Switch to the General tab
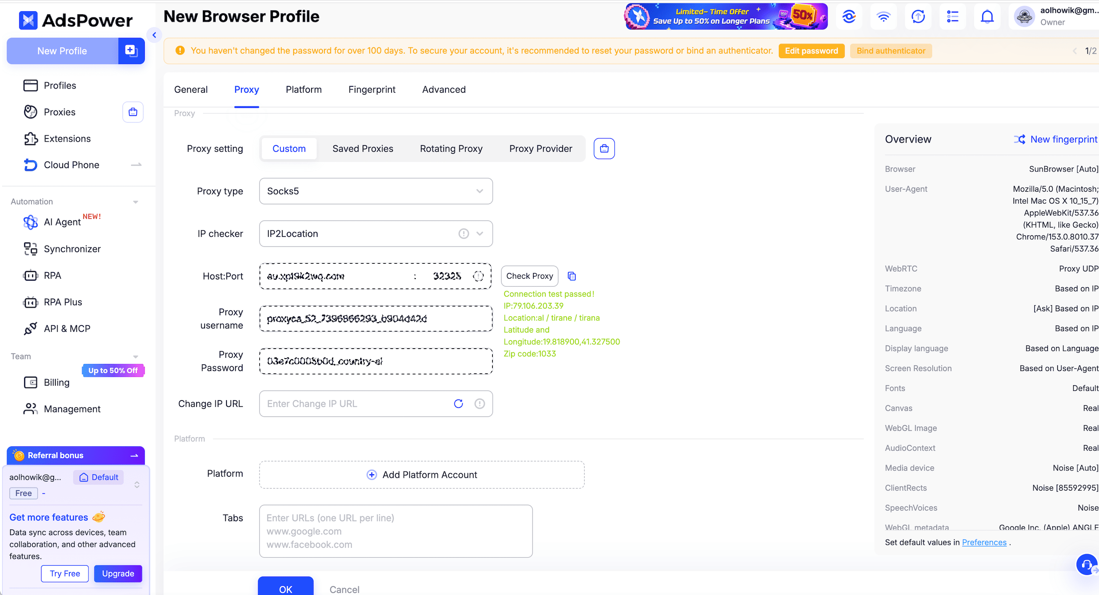The width and height of the screenshot is (1099, 595). 191,89
